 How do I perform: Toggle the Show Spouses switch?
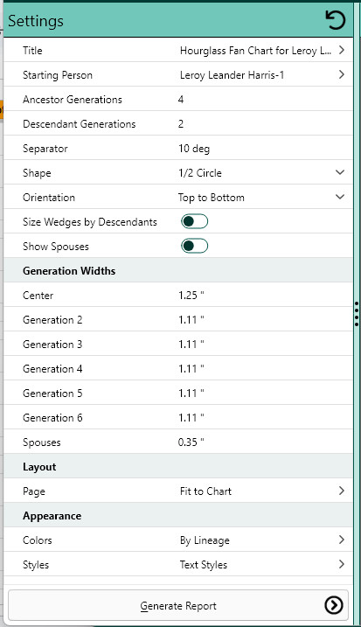click(x=195, y=246)
